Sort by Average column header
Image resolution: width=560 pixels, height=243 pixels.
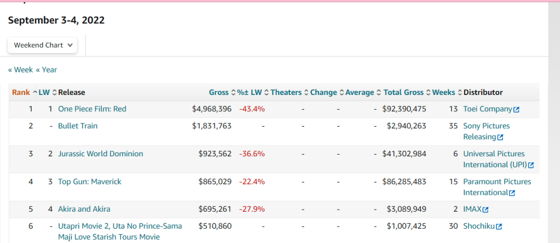[x=359, y=93]
